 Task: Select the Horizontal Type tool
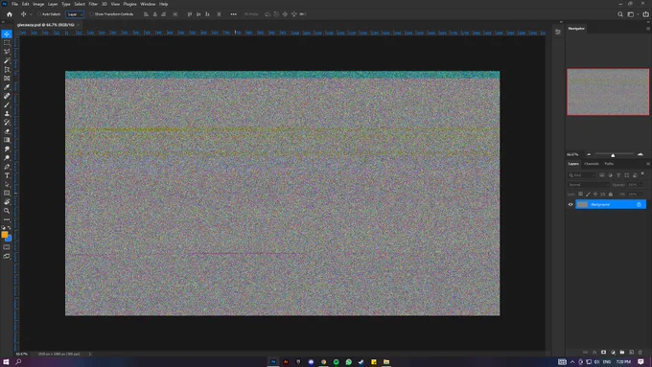[7, 175]
